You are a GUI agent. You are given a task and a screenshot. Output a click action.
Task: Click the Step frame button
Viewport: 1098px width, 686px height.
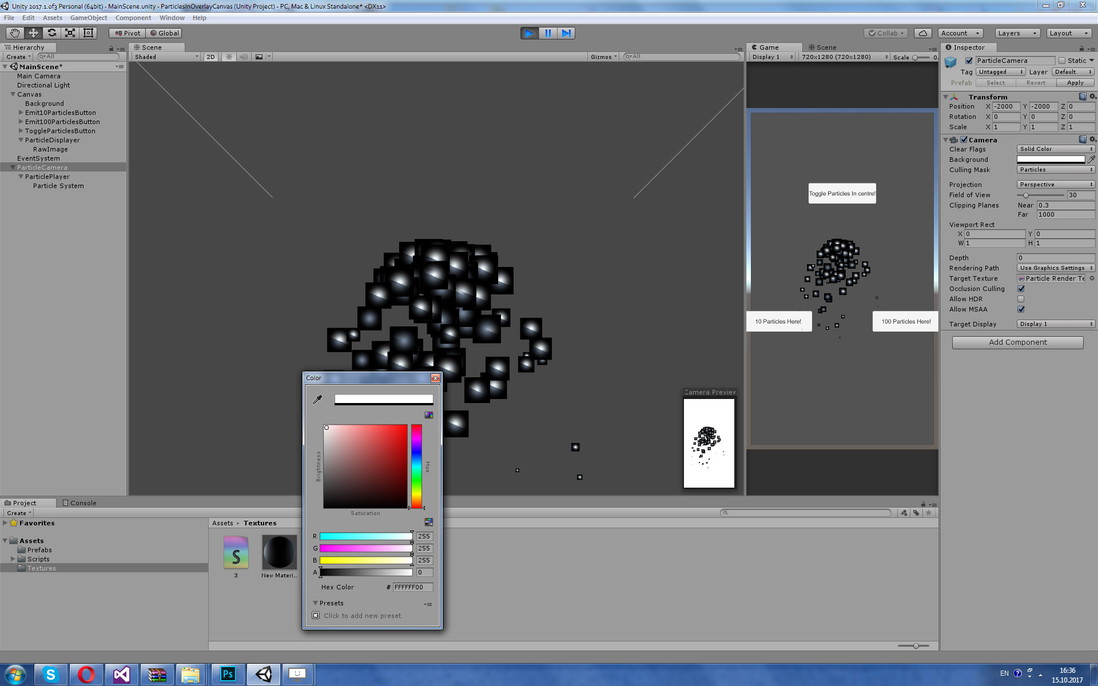point(566,33)
